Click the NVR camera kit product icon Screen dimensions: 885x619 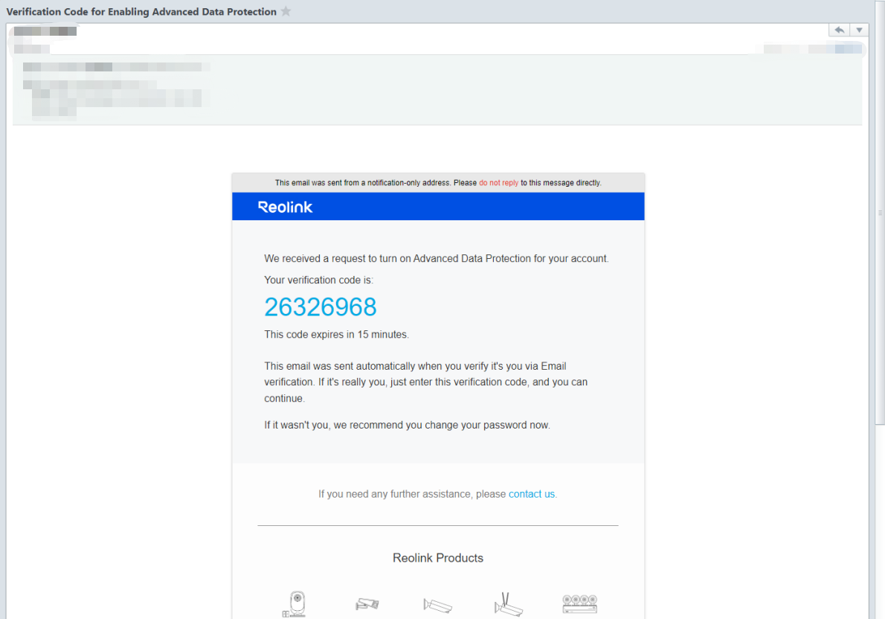[579, 604]
